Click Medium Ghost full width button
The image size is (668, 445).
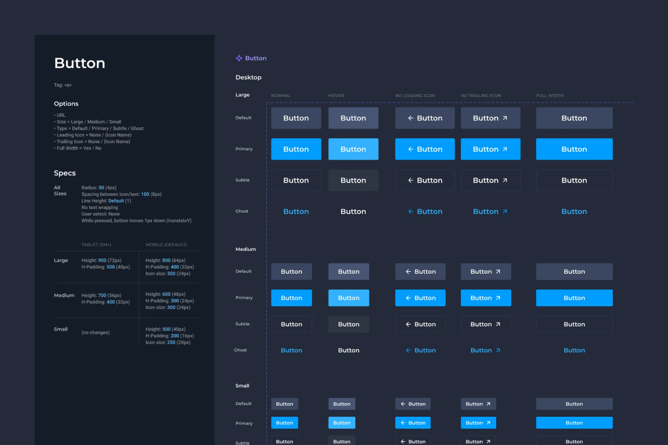pyautogui.click(x=574, y=350)
